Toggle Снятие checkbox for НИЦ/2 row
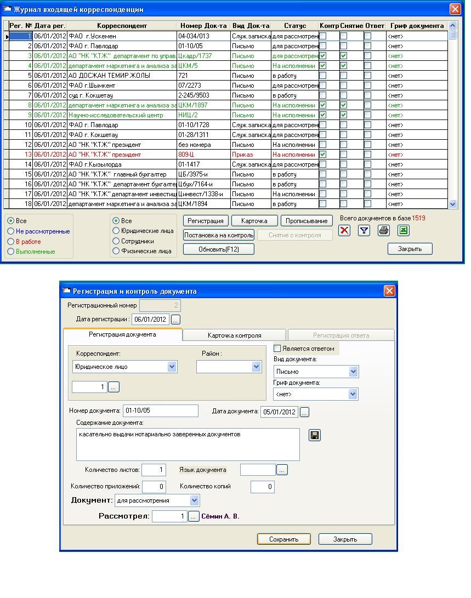The height and width of the screenshot is (598, 471). (344, 115)
